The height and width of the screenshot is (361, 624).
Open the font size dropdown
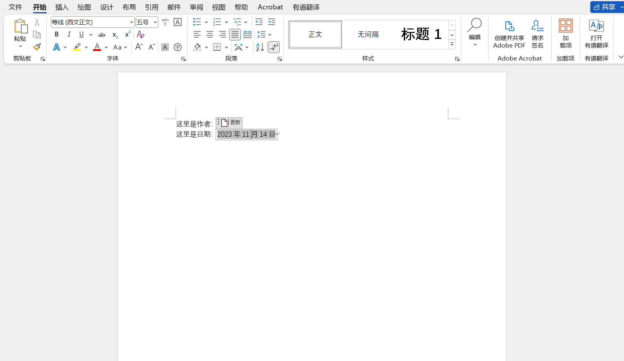tap(155, 22)
